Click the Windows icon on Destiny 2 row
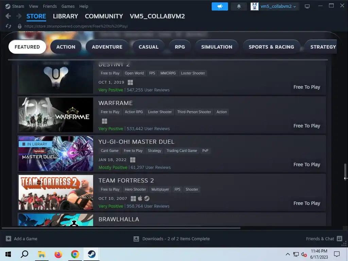This screenshot has height=261, width=348. (130, 82)
